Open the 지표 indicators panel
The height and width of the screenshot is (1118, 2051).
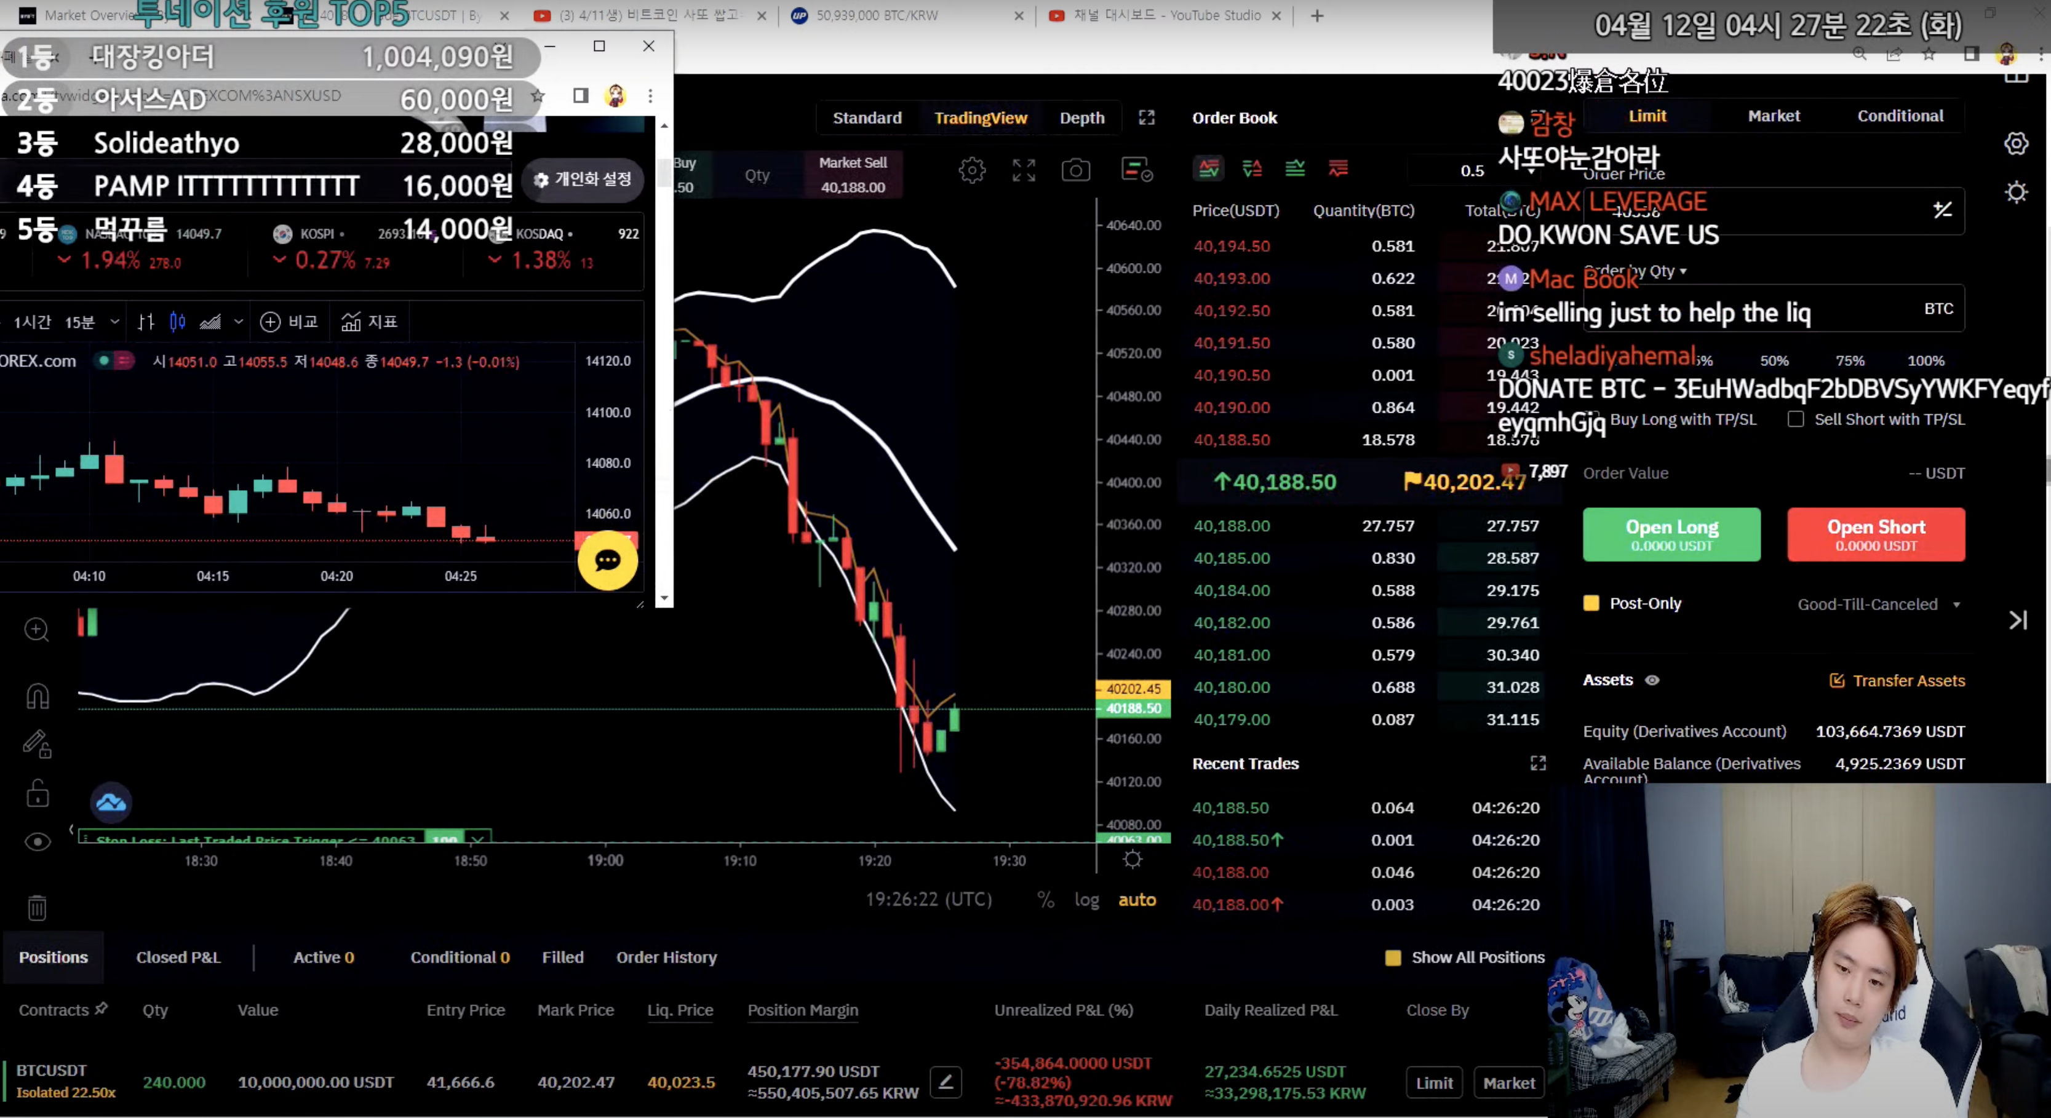pos(370,322)
